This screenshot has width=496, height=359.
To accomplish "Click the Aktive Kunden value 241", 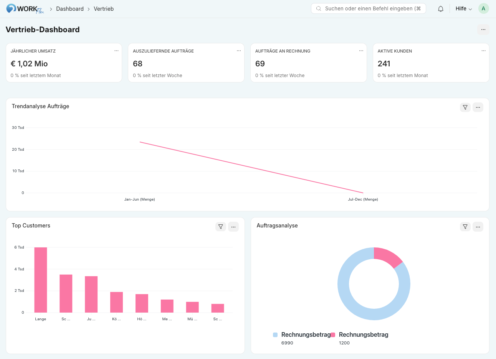I will tap(384, 64).
